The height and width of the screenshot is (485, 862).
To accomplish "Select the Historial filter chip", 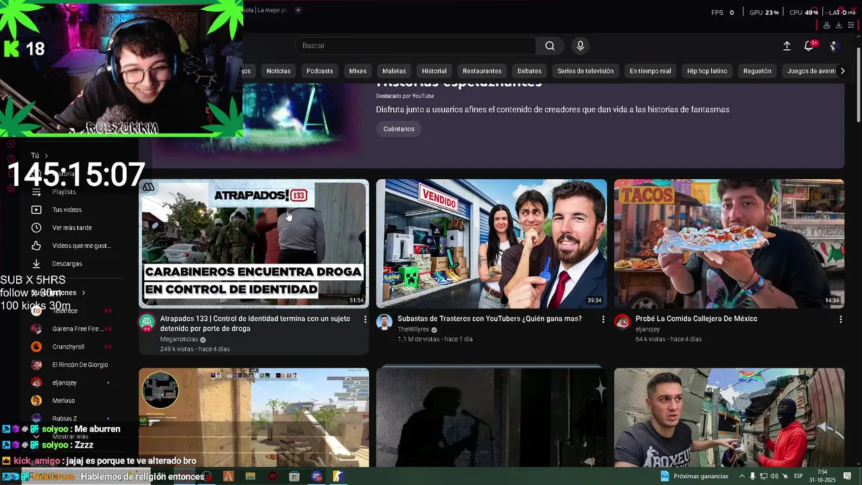I will 434,71.
